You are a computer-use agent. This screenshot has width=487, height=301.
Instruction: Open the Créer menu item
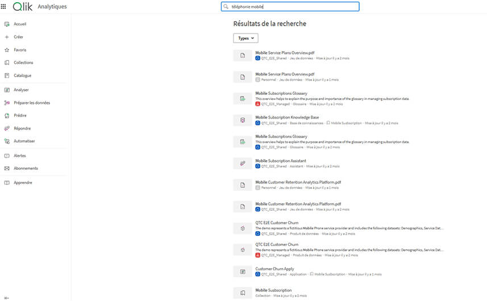click(x=18, y=37)
